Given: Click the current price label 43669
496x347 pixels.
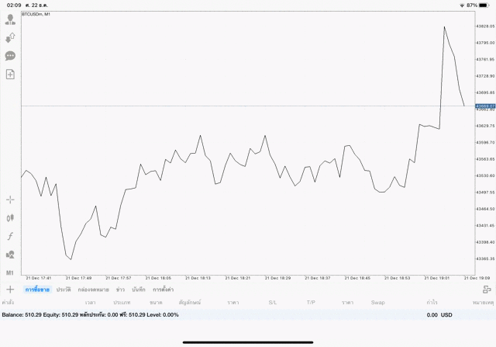Looking at the screenshot, I should tap(485, 106).
